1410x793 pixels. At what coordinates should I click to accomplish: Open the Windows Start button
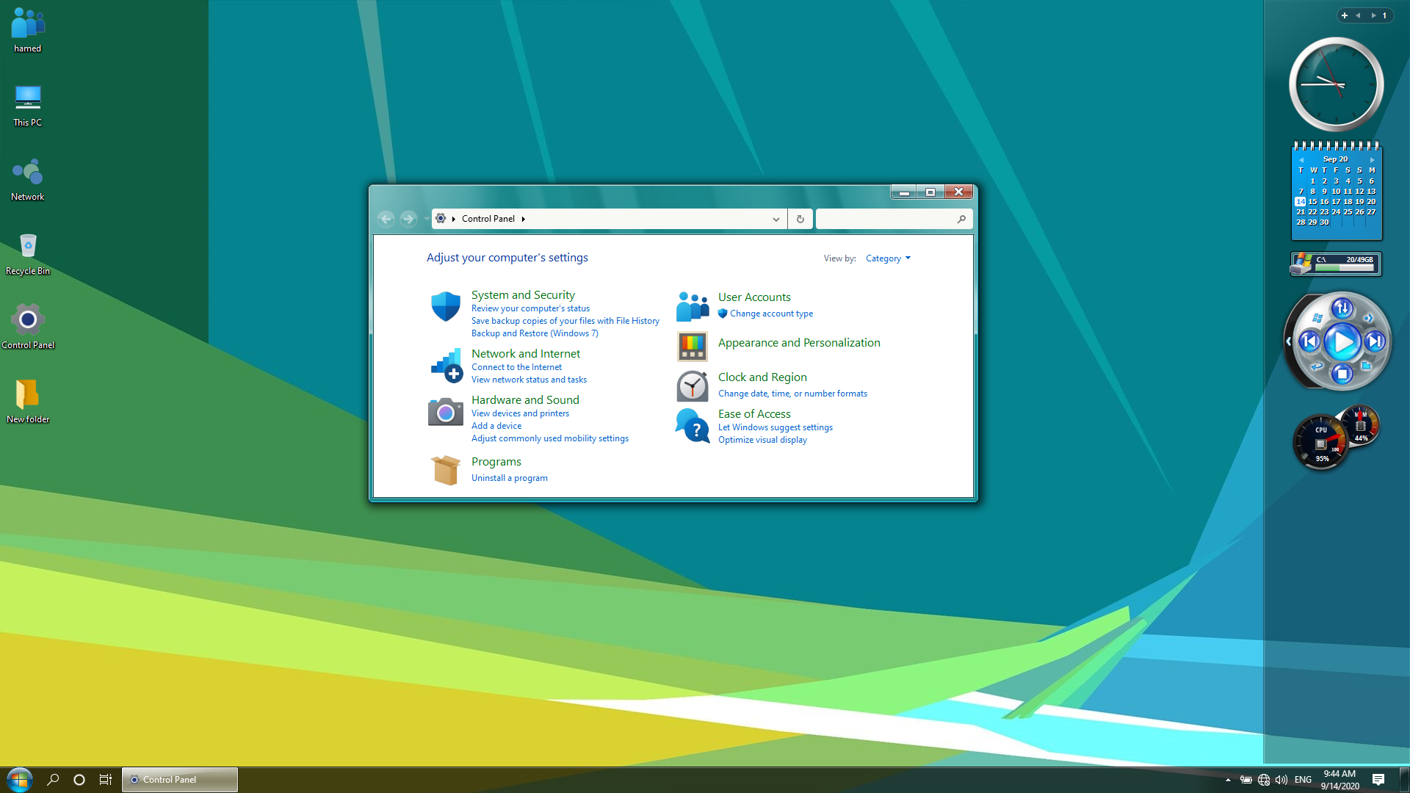(x=20, y=779)
